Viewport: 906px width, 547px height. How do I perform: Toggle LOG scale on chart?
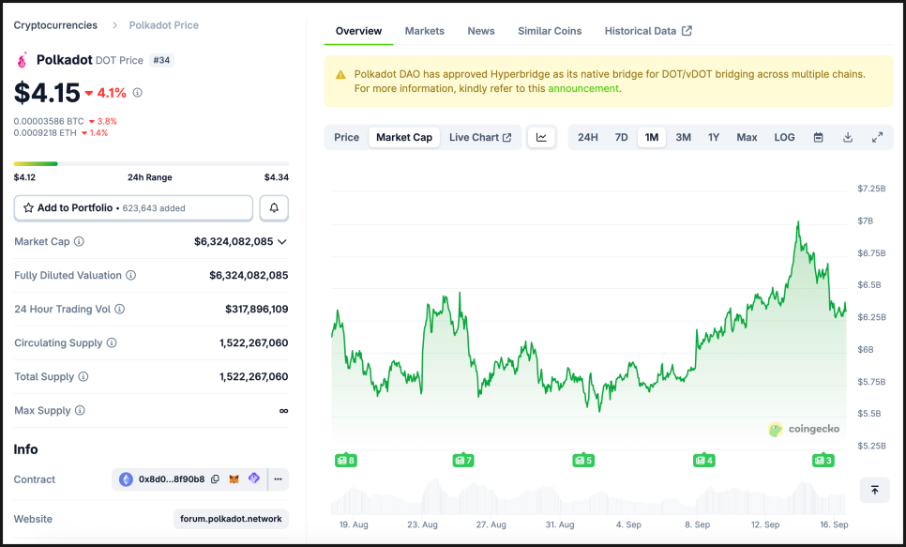click(x=784, y=137)
